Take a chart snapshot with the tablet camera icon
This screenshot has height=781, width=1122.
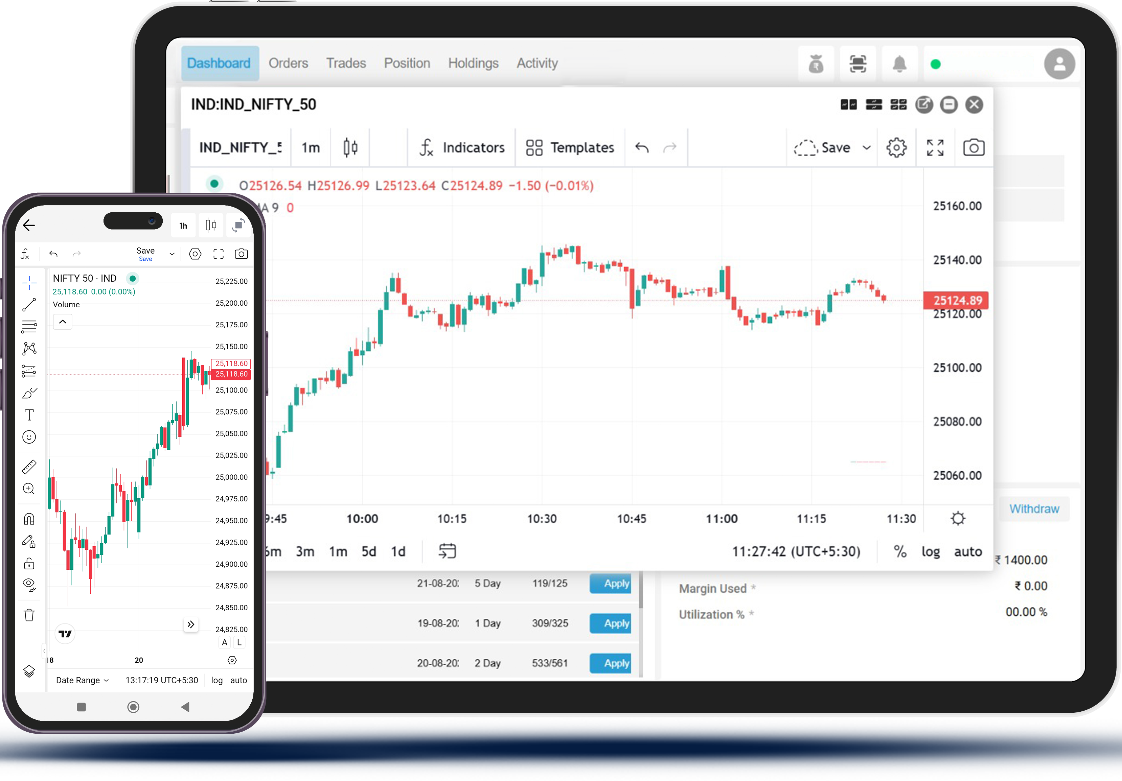(x=974, y=147)
